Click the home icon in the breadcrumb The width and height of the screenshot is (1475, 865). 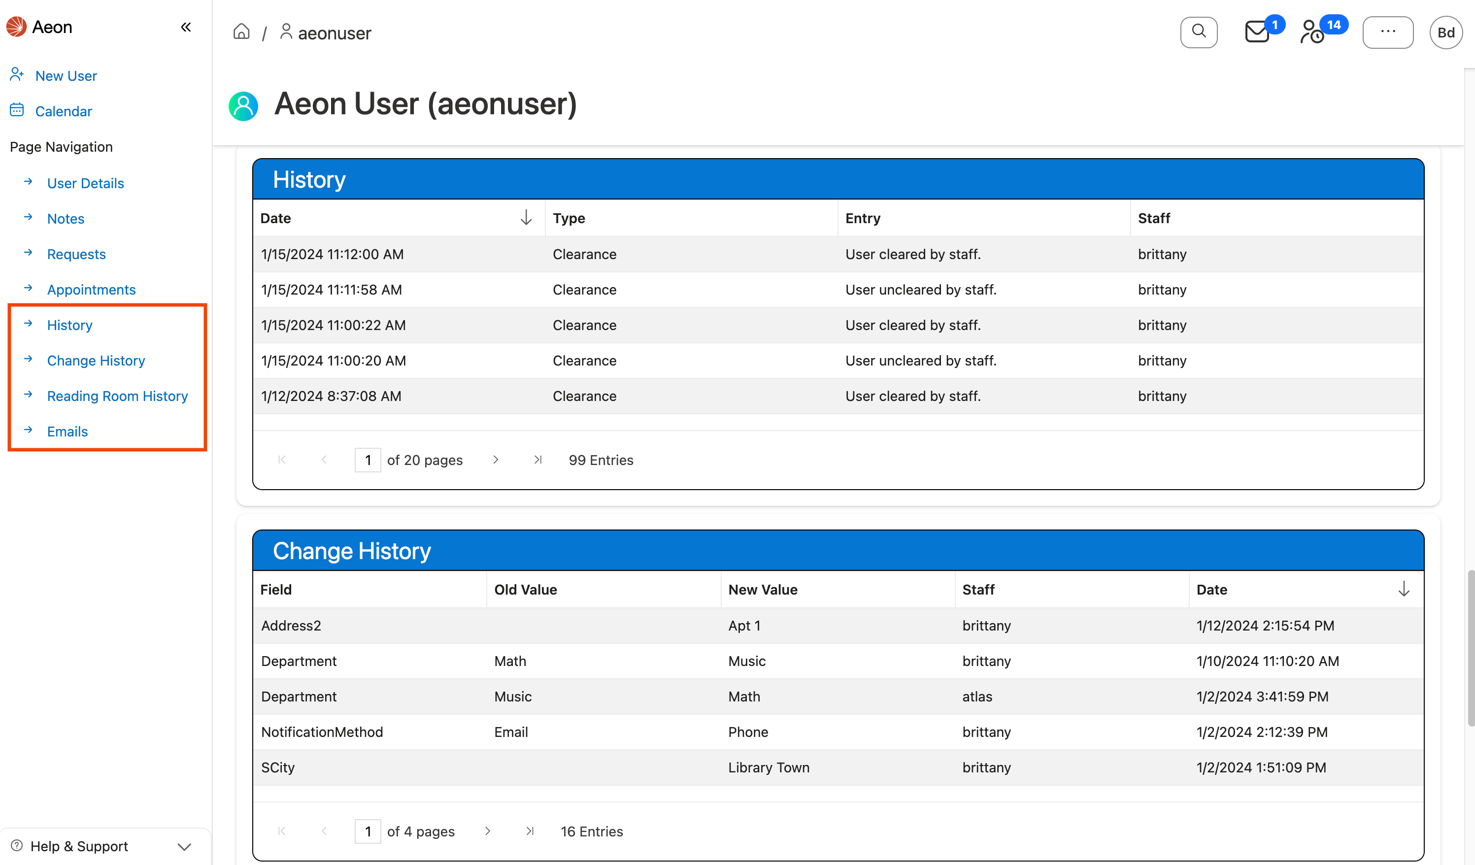(x=241, y=32)
